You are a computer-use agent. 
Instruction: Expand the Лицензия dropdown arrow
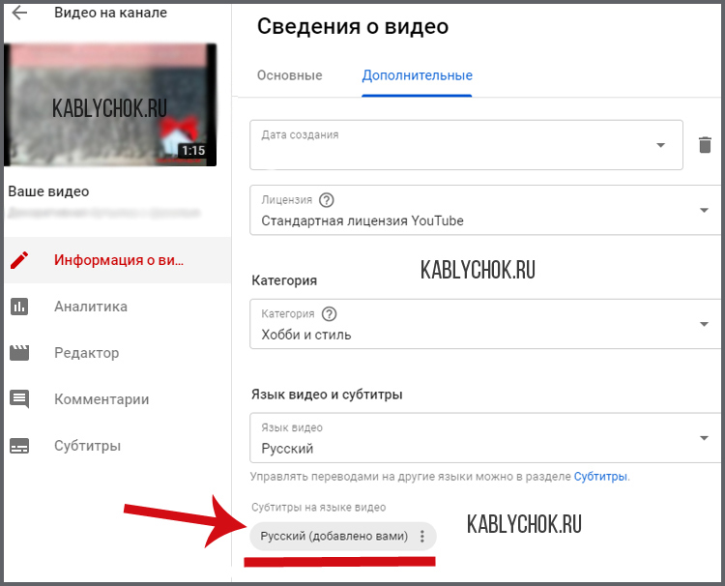point(704,210)
